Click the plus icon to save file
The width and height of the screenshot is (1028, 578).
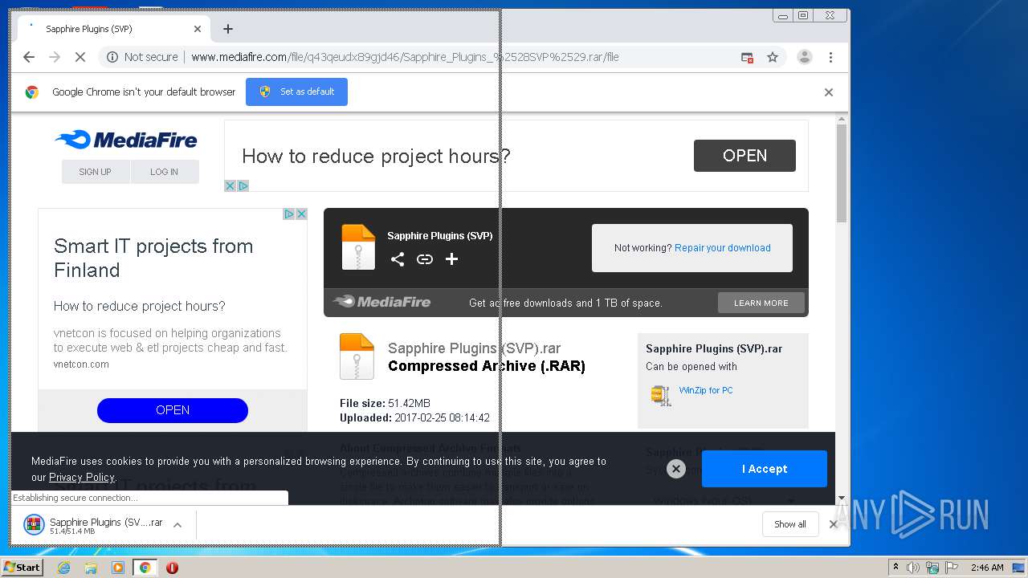pyautogui.click(x=452, y=258)
